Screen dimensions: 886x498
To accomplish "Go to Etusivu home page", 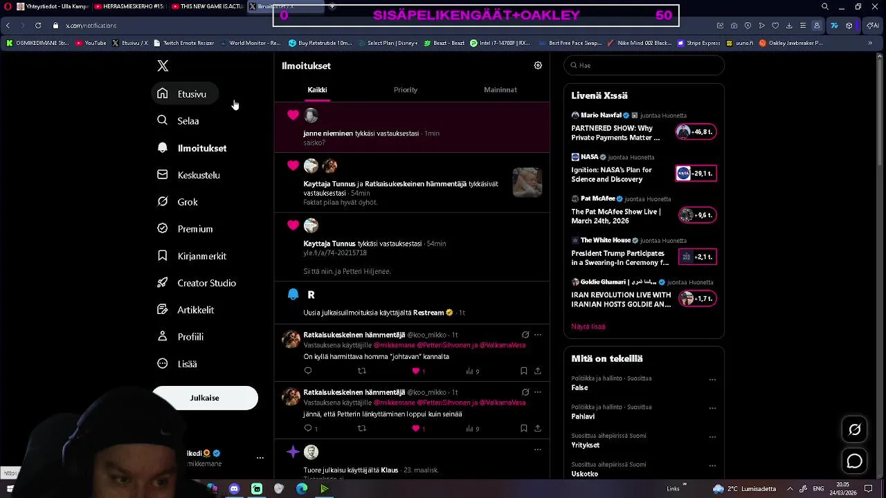I will coord(183,94).
